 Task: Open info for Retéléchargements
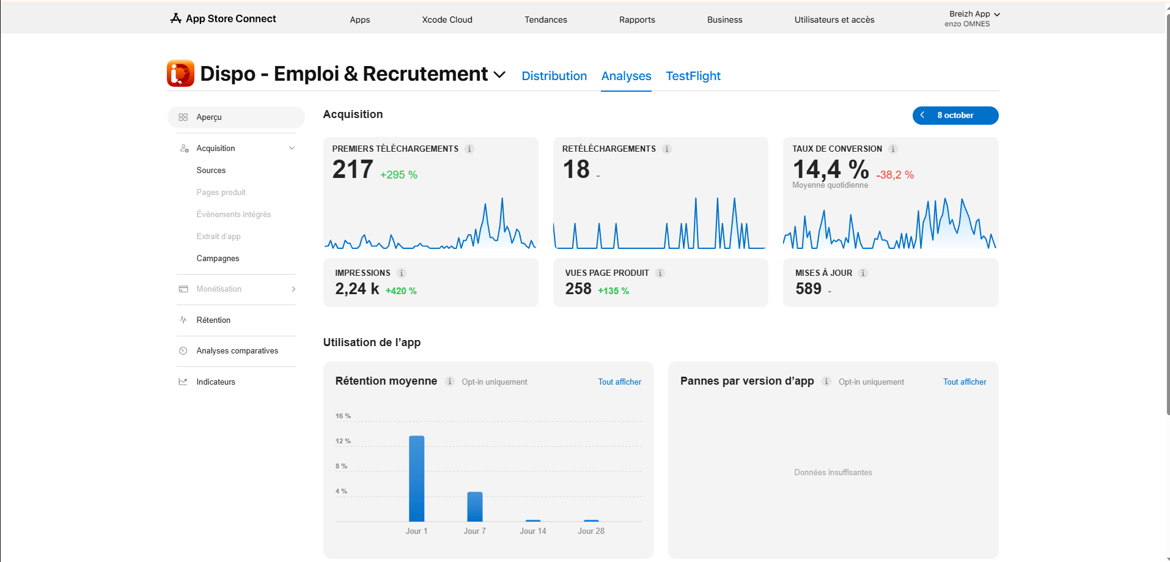[667, 149]
